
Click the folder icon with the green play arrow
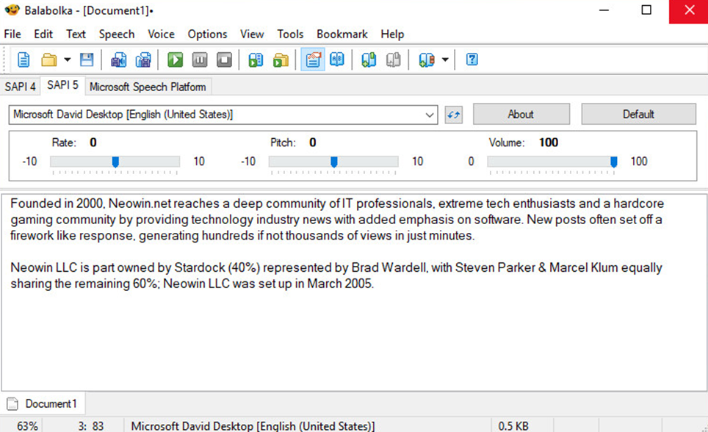tap(281, 60)
